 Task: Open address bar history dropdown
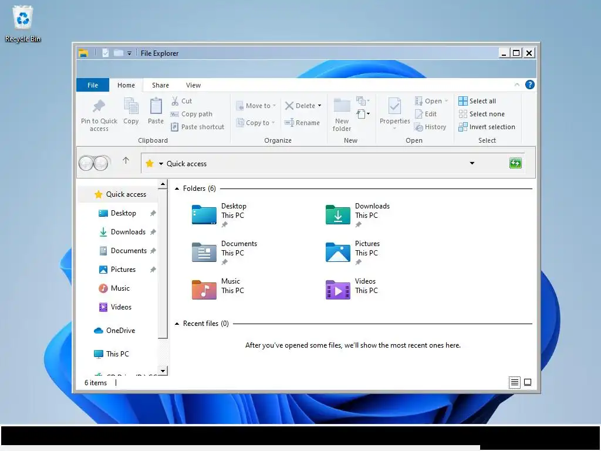(x=472, y=163)
